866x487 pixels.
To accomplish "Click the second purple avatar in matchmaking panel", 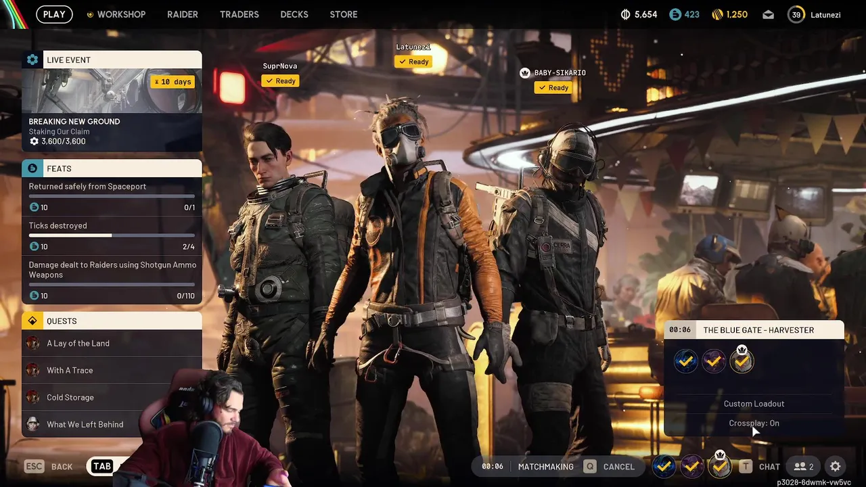I will (x=714, y=361).
